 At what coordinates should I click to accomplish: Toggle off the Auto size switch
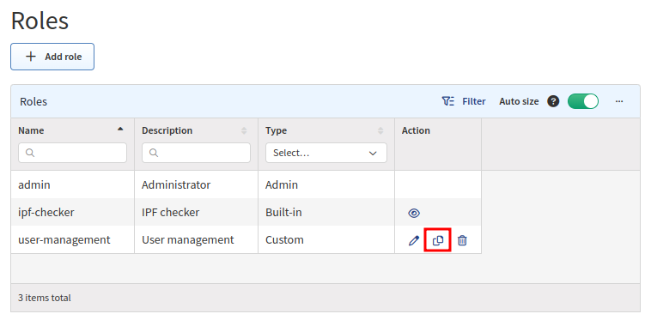click(583, 101)
